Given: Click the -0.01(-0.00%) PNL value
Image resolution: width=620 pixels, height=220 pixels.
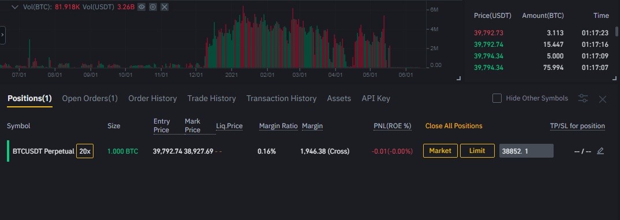Looking at the screenshot, I should point(392,151).
